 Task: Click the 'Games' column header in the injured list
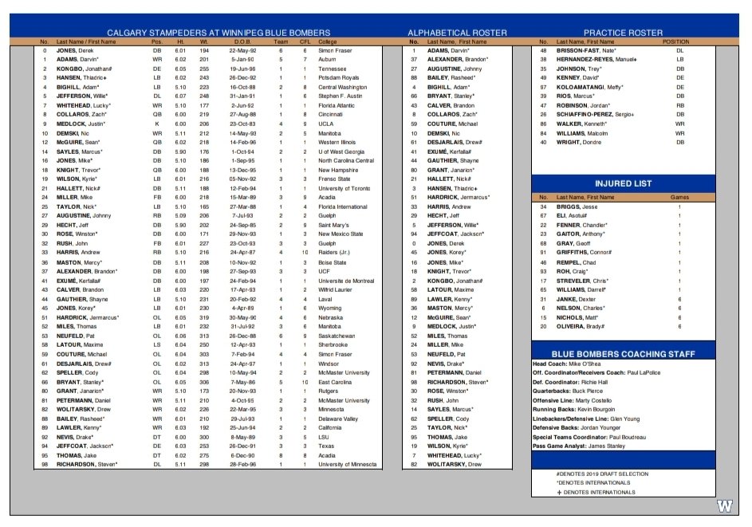pos(679,197)
